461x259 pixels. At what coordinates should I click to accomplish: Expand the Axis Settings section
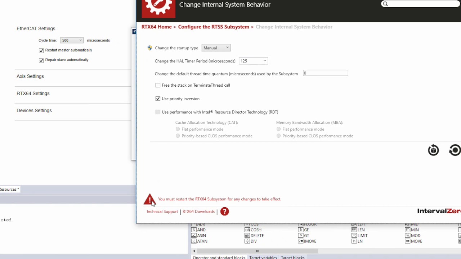[x=30, y=76]
